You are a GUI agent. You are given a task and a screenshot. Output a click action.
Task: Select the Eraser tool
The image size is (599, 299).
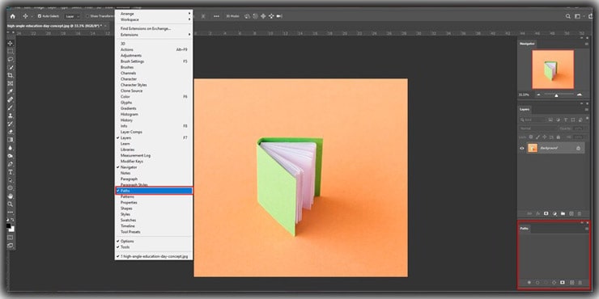(11, 132)
